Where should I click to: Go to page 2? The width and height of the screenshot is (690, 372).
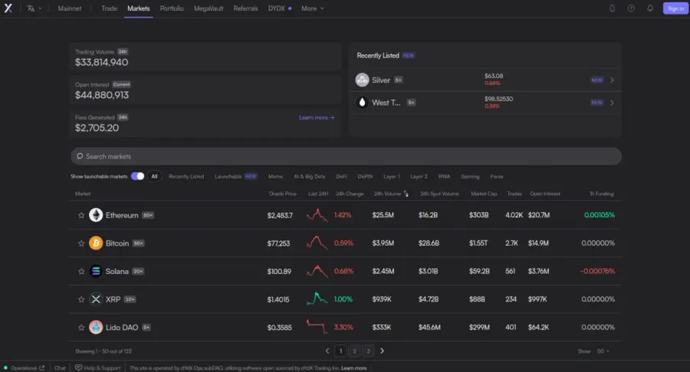click(354, 351)
